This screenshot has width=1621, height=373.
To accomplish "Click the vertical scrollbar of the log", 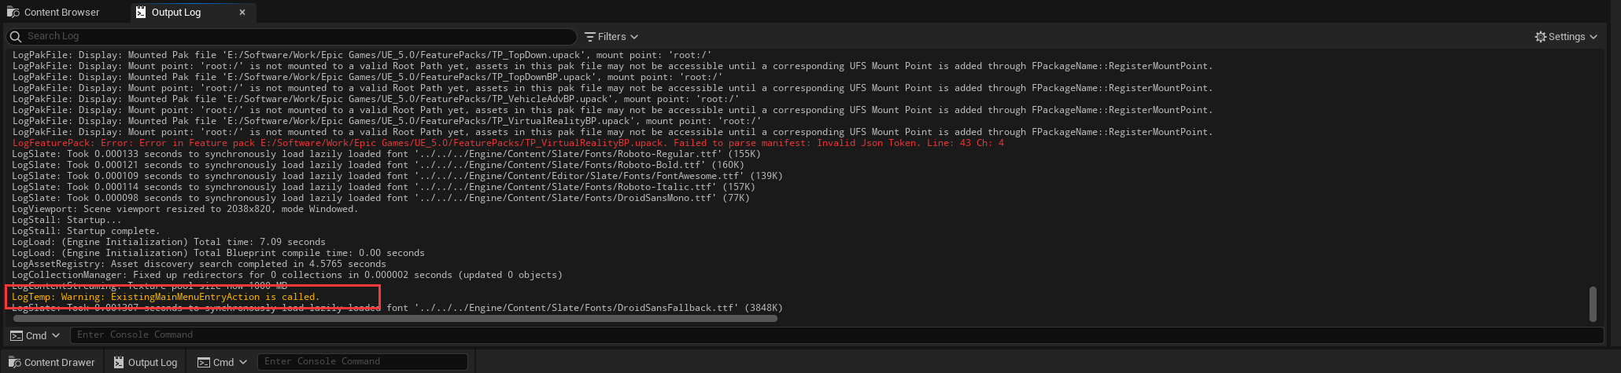I will pos(1593,304).
